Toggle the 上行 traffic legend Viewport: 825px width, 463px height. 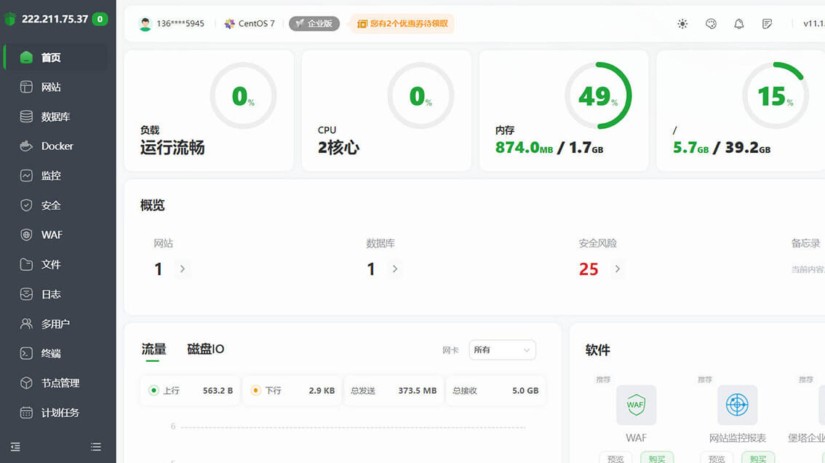pyautogui.click(x=172, y=390)
